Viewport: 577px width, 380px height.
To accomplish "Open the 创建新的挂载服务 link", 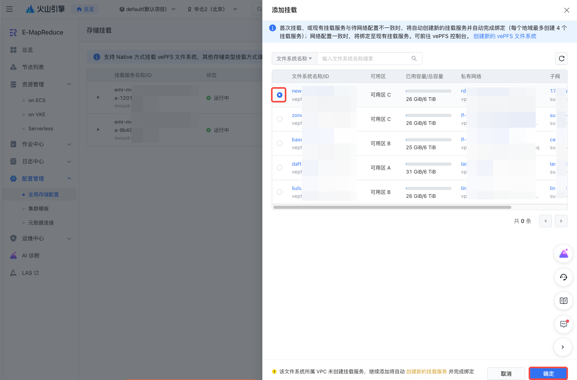I will (426, 371).
